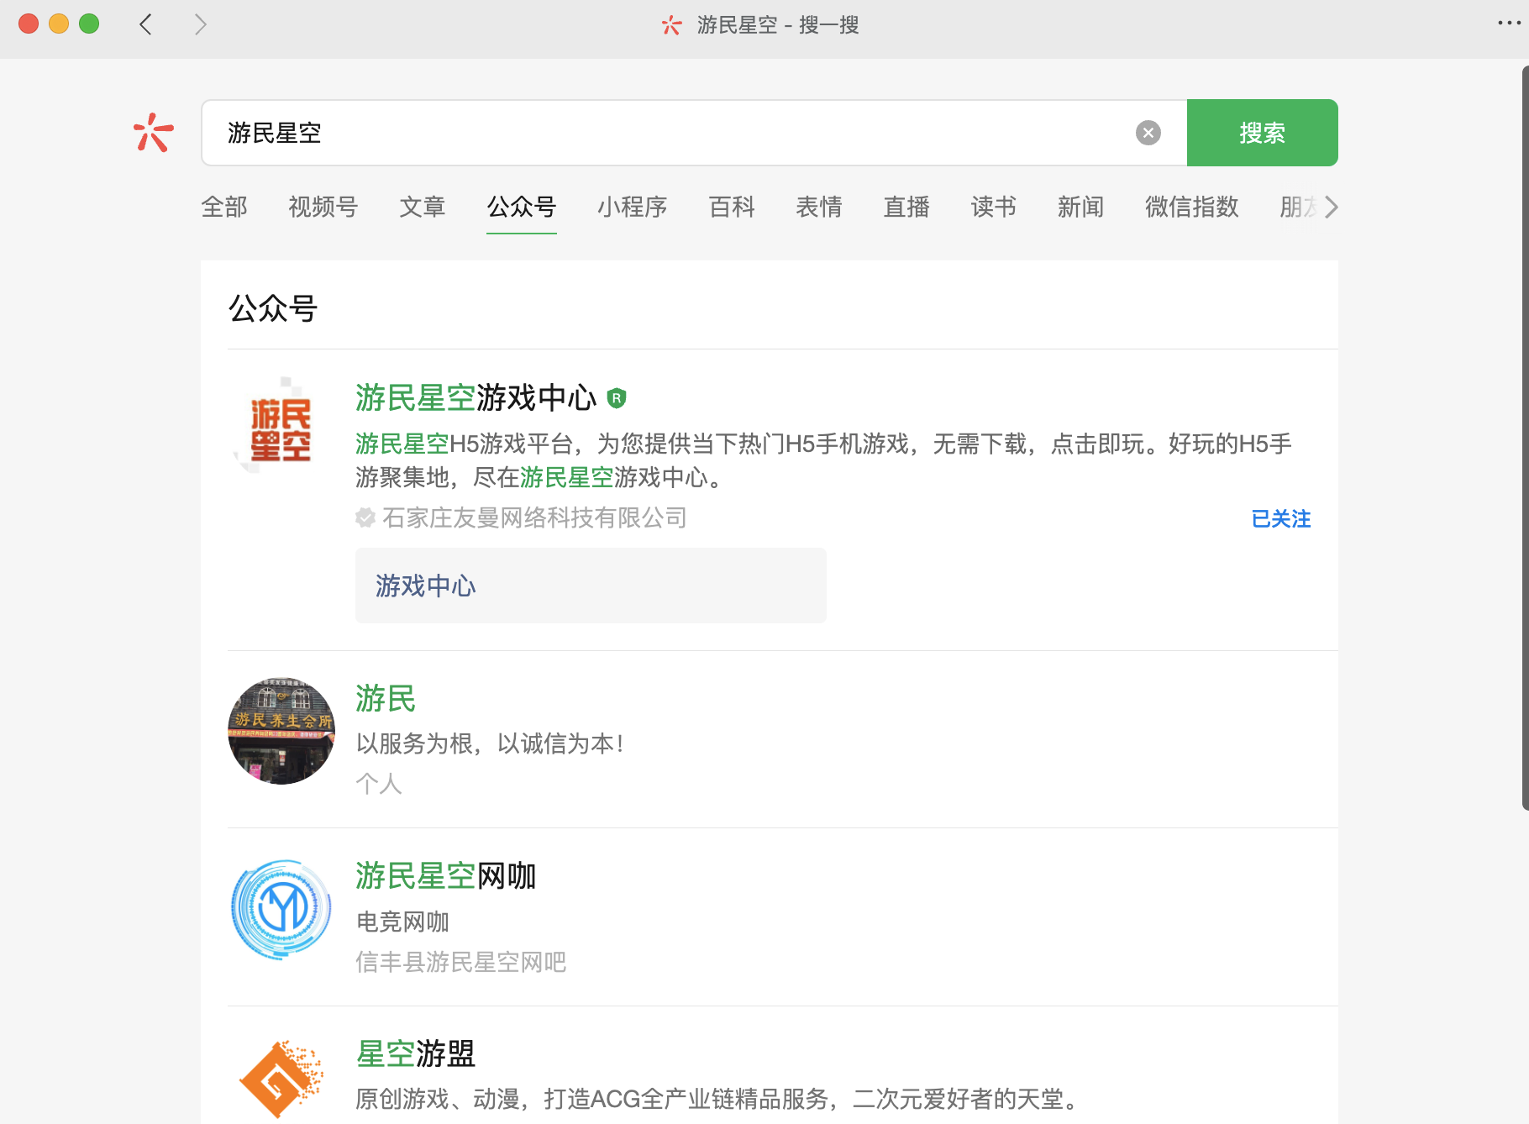Clear the search field with the X icon
This screenshot has height=1124, width=1529.
point(1148,133)
